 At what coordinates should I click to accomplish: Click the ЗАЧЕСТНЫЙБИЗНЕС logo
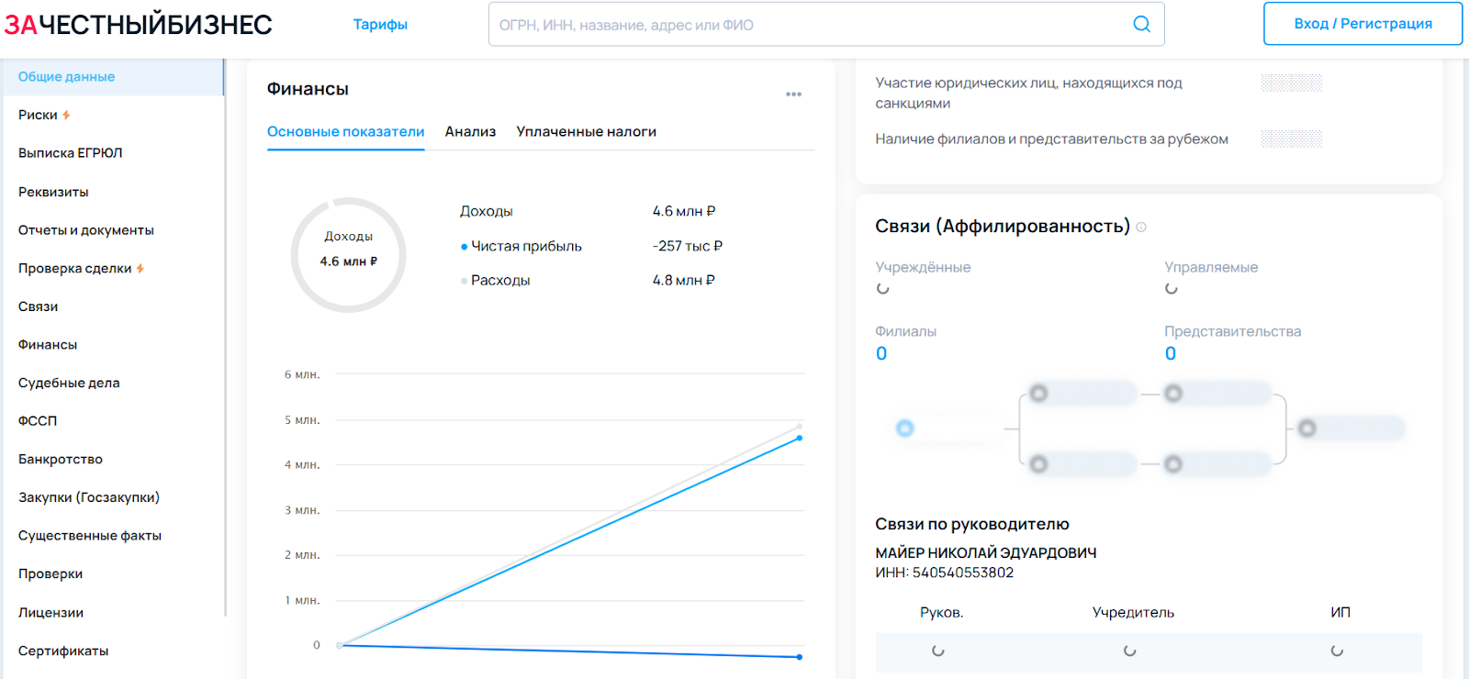tap(138, 25)
